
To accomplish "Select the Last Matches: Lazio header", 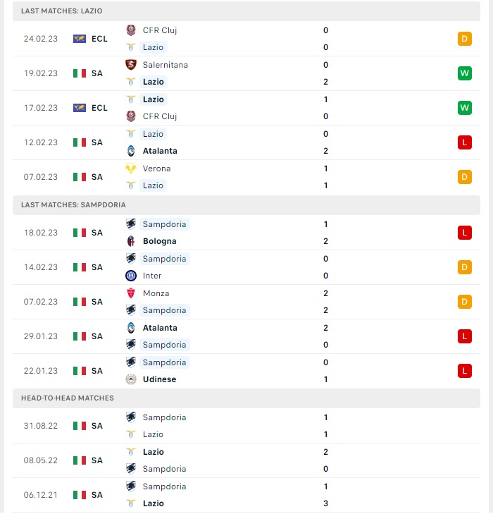I will [246, 11].
